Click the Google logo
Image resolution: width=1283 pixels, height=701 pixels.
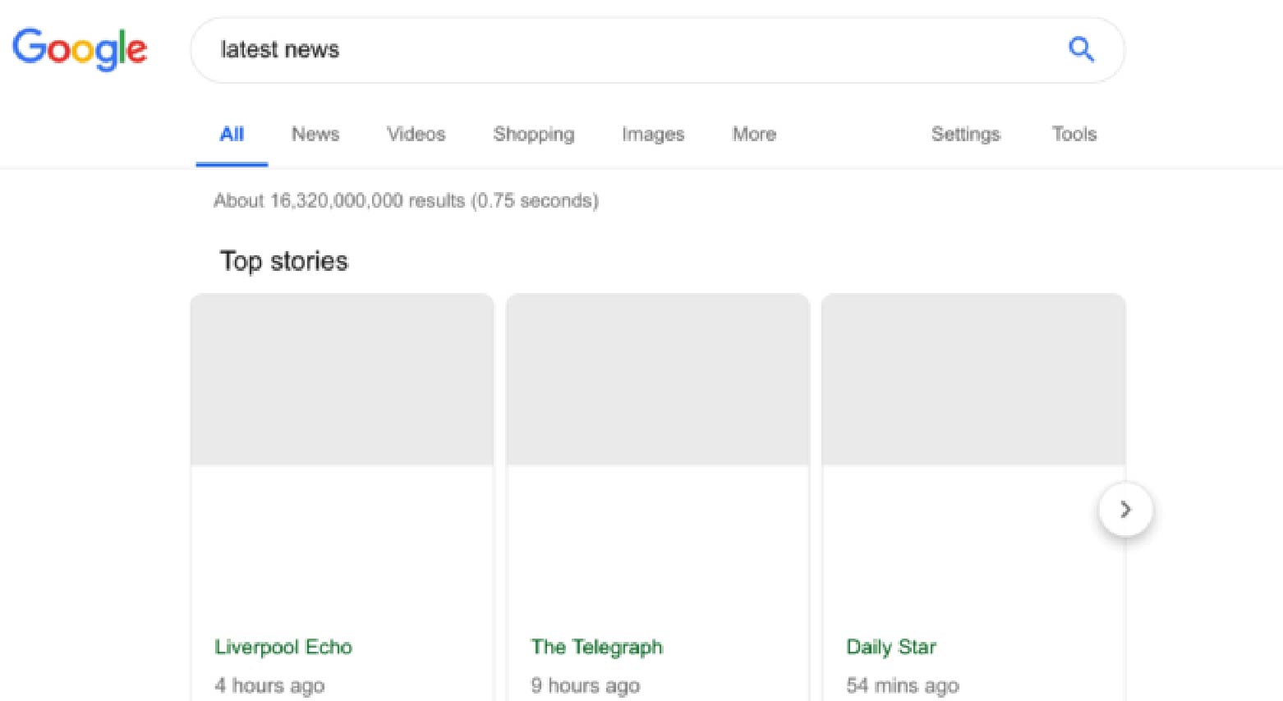tap(80, 49)
